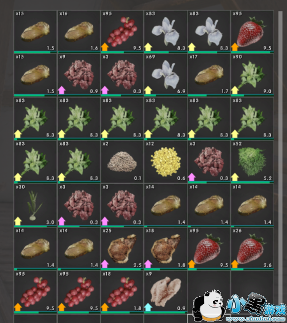Viewport: 287px width, 323px height.
Task: Click the cyan arrow on x9 fillet
Action: [x=148, y=307]
